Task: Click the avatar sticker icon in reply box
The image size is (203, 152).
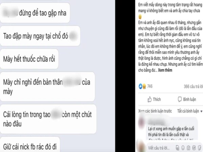Action: click(178, 148)
